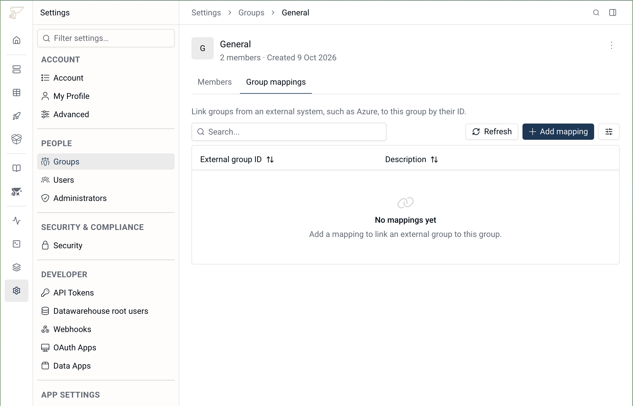Viewport: 633px width, 406px height.
Task: Click the General group G avatar
Action: pyautogui.click(x=202, y=48)
